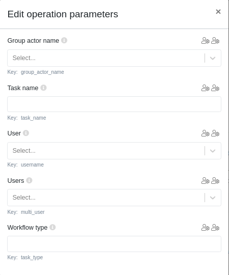This screenshot has width=229, height=275.
Task: Expand the Users multi-select dropdown chevron
Action: (213, 198)
